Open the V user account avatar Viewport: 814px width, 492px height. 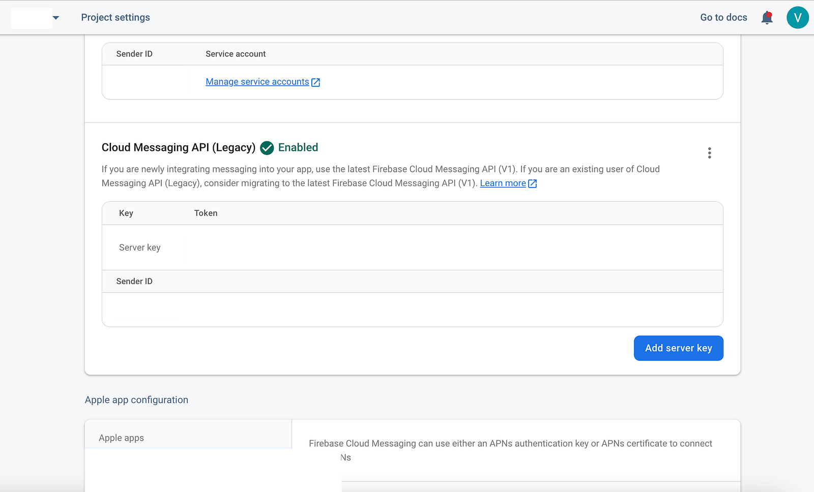point(797,18)
